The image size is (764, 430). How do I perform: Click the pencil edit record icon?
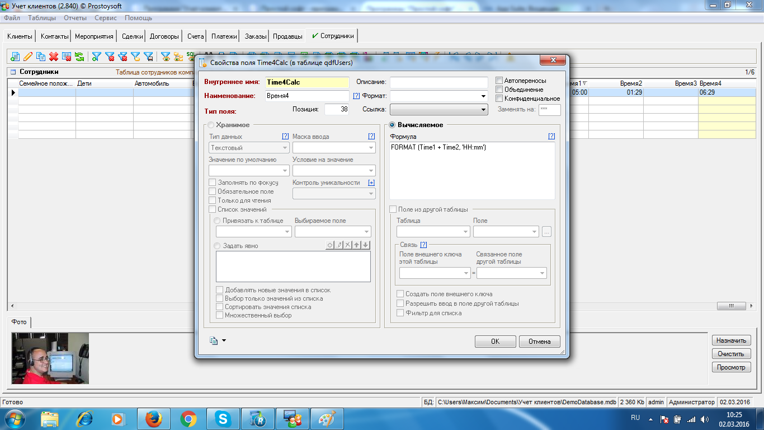coord(28,57)
